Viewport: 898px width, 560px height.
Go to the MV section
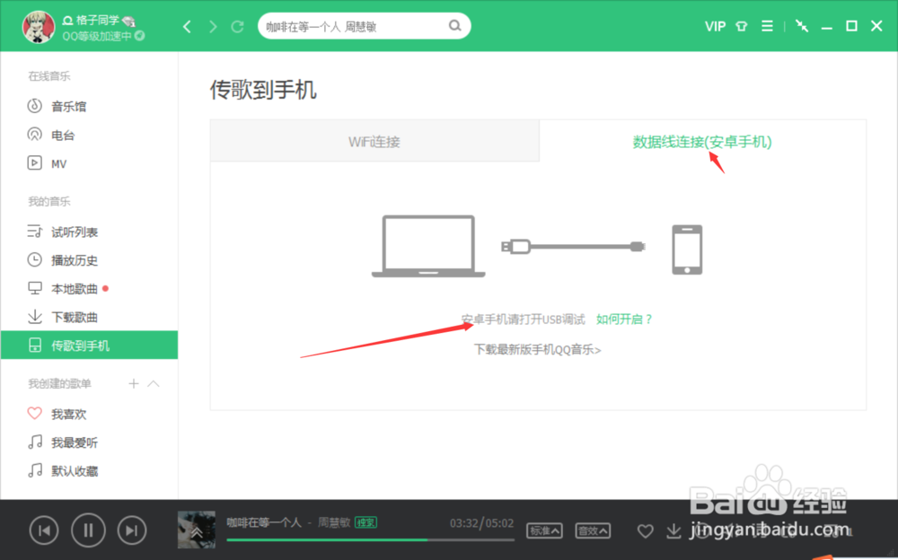(x=56, y=163)
